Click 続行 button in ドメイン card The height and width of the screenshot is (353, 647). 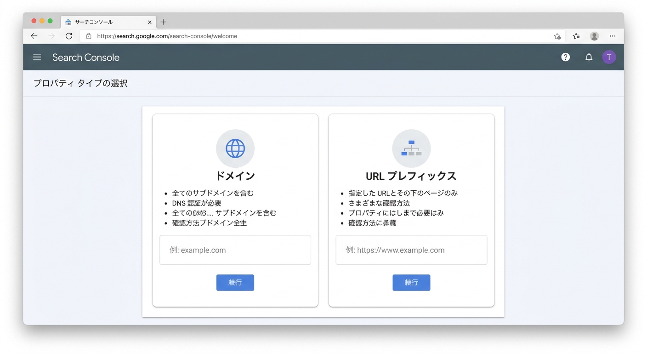(x=235, y=283)
